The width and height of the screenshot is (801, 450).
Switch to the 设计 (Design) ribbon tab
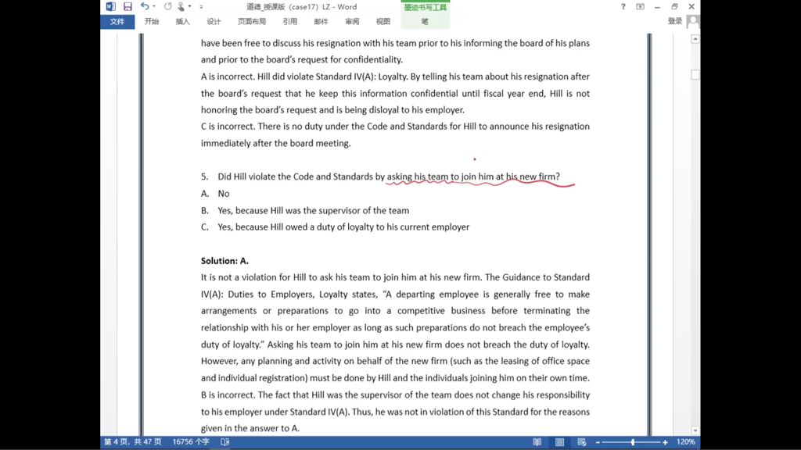214,21
